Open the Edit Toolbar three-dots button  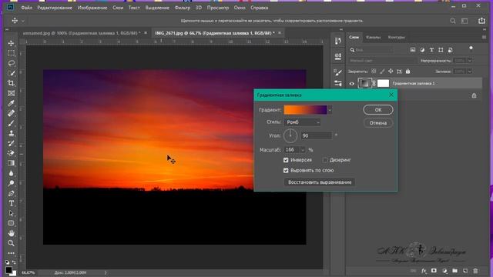(11, 253)
